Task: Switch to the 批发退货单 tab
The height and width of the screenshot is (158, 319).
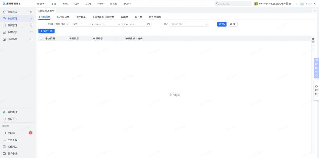Action: 63,17
